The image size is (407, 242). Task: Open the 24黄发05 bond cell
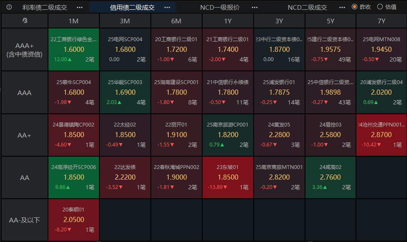(x=279, y=135)
